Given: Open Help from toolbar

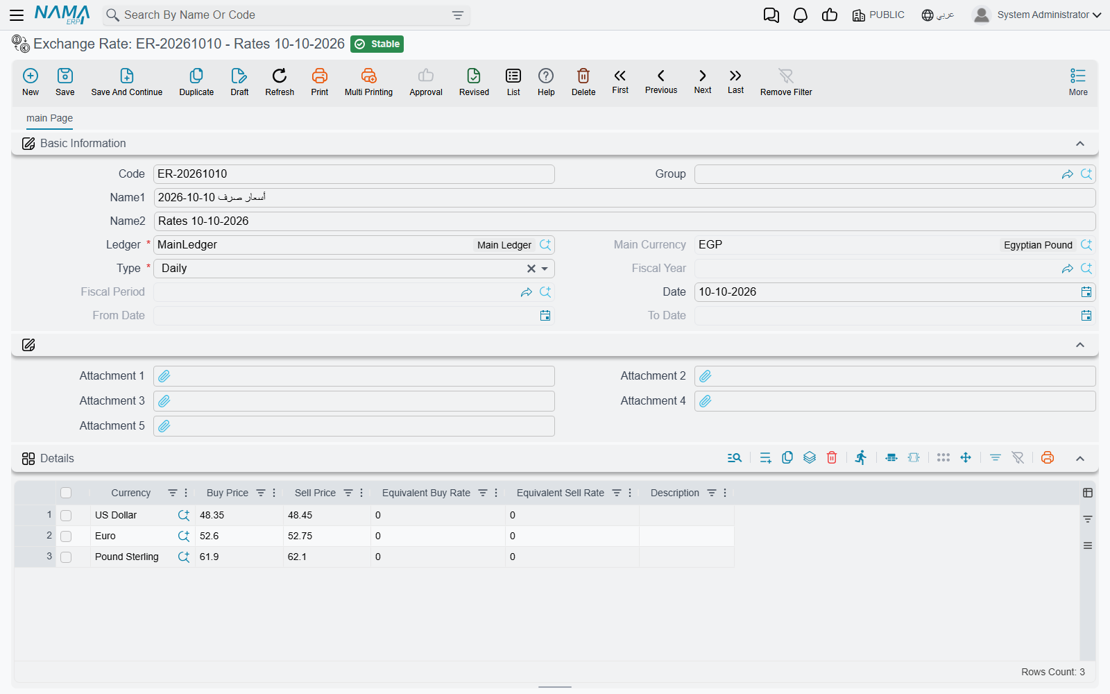Looking at the screenshot, I should click(546, 76).
